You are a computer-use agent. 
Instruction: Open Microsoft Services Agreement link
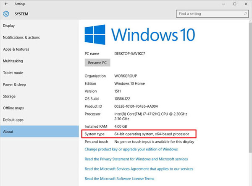(139, 169)
